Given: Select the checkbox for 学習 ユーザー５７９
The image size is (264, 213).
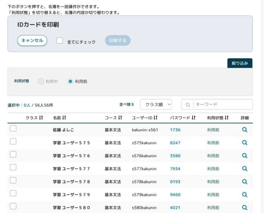Looking at the screenshot, I should pyautogui.click(x=13, y=193).
